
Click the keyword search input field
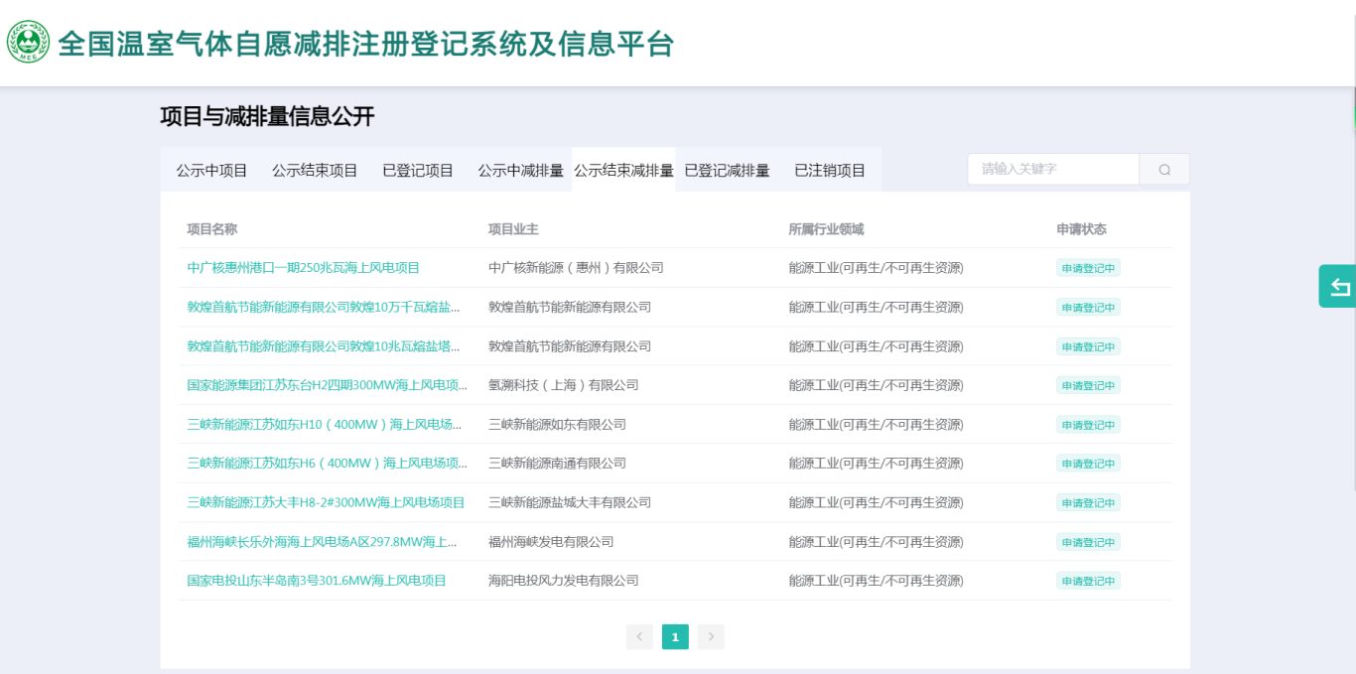1052,170
